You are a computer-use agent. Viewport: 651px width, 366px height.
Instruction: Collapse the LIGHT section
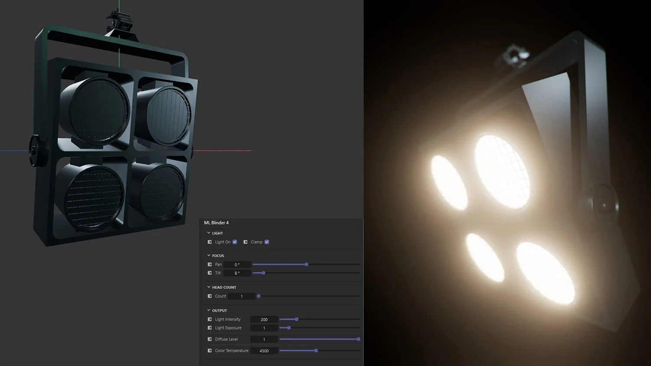pos(209,233)
